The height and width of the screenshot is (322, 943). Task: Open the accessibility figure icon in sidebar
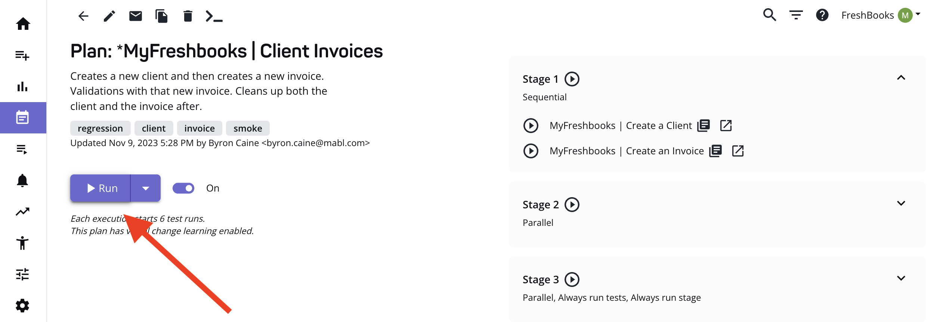click(x=22, y=243)
